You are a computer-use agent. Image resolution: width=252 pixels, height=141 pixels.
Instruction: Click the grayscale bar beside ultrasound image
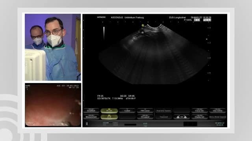104,33
